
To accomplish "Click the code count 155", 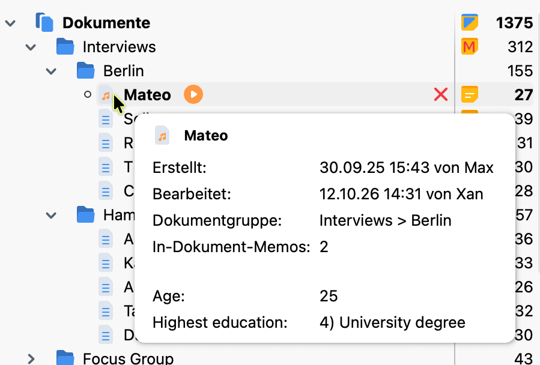I will 520,71.
